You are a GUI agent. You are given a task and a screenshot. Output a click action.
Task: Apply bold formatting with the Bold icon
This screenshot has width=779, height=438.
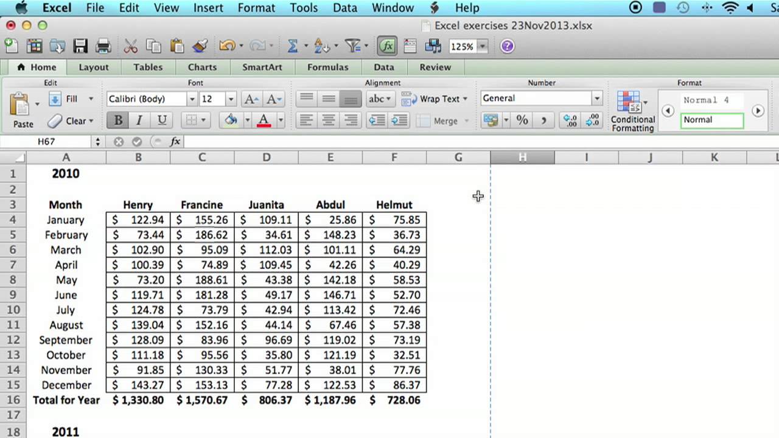pyautogui.click(x=117, y=120)
